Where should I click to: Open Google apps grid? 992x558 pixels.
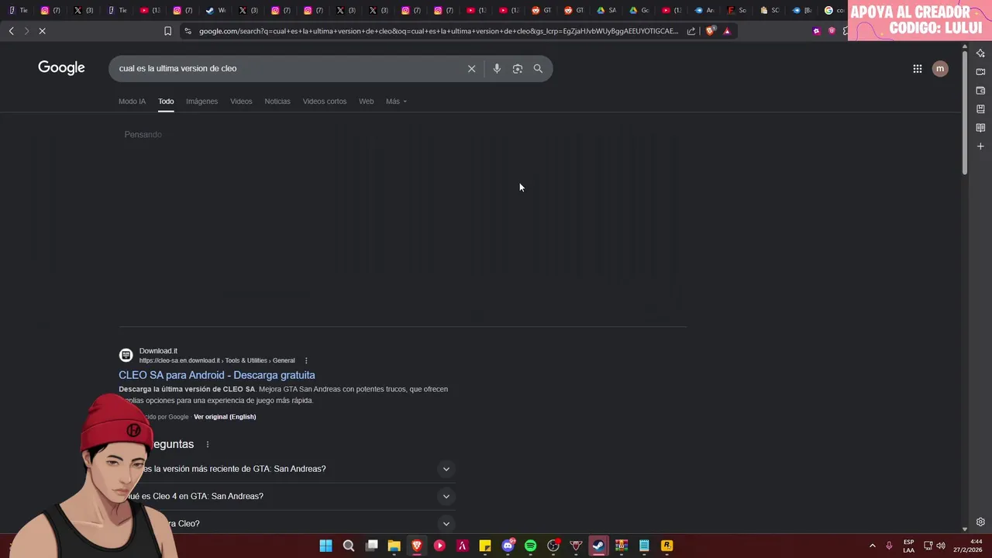coord(917,68)
